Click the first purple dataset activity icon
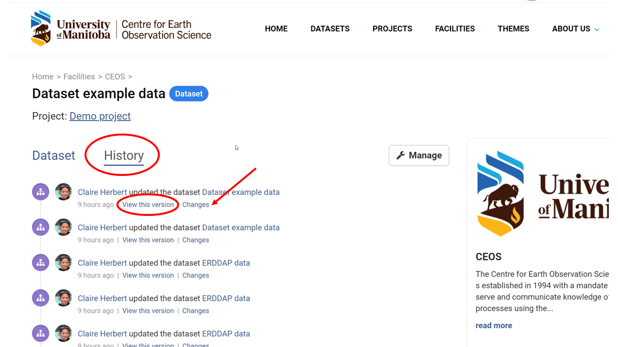618x347 pixels. coord(41,192)
